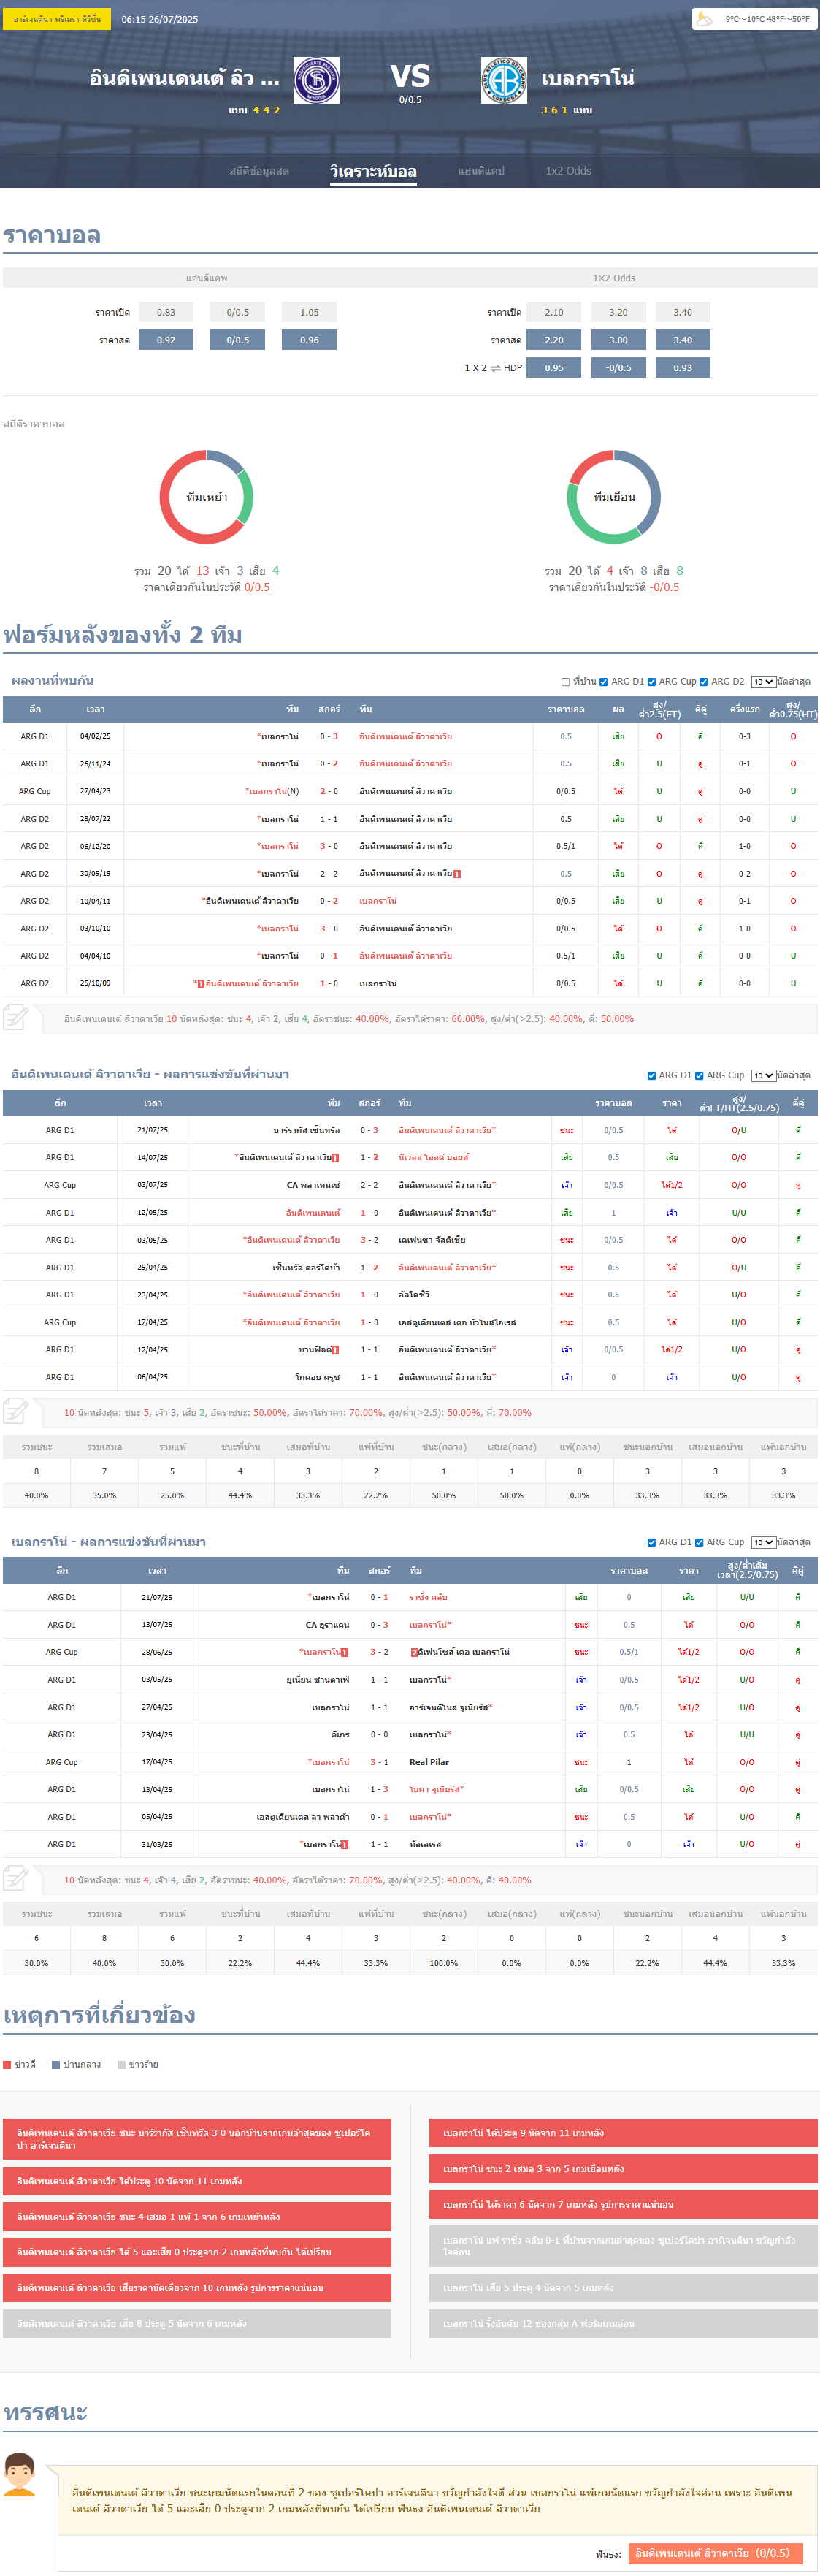Click the opening handicap price 0.83
The image size is (820, 2576).
pos(166,312)
